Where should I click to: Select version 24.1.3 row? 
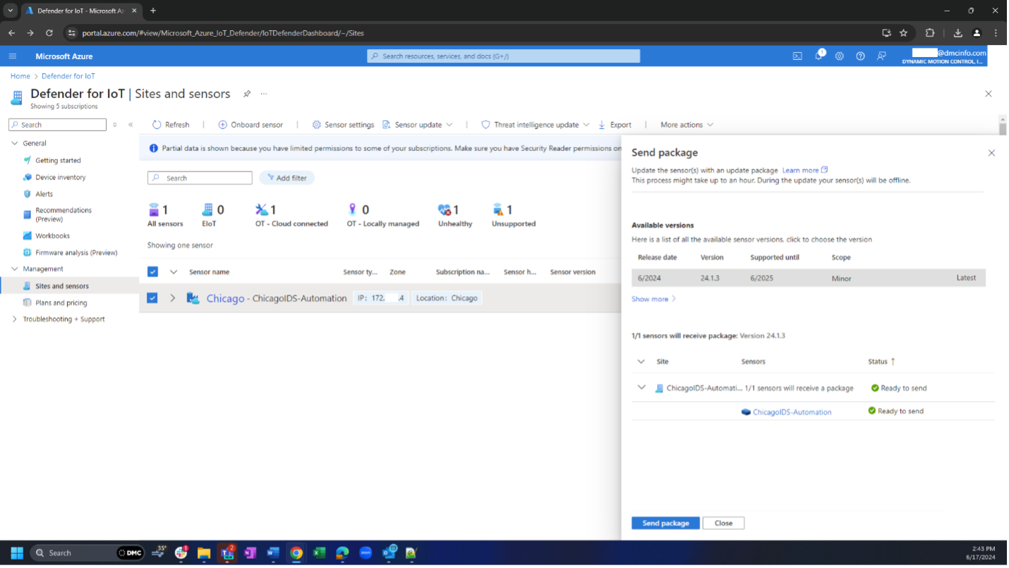pos(809,278)
